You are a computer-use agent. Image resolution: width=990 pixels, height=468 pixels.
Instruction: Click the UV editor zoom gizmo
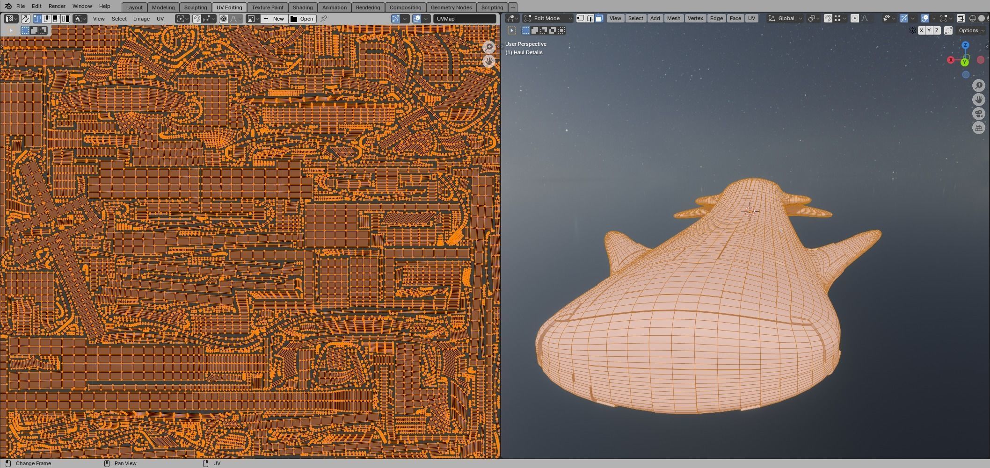coord(488,47)
